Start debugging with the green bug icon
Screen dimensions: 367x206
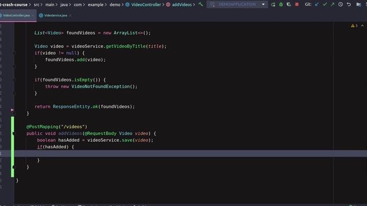click(281, 5)
